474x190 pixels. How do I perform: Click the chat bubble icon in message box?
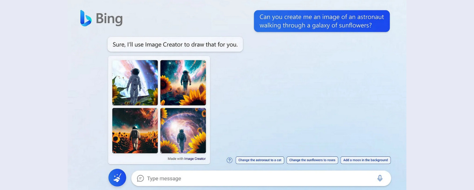[140, 178]
